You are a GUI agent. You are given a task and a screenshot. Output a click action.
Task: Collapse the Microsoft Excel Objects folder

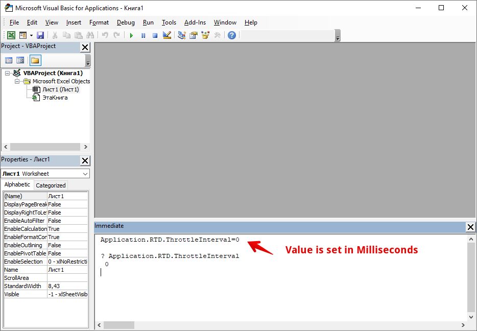(x=17, y=81)
